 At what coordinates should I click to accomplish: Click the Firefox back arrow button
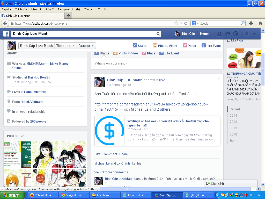(x=5, y=23)
